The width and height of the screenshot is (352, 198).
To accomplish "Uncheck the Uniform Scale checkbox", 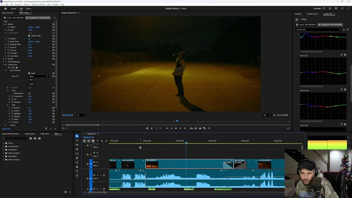I will click(x=29, y=36).
